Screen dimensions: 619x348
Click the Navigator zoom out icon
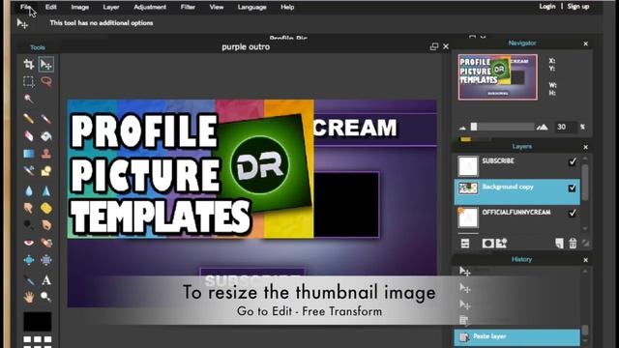point(462,128)
